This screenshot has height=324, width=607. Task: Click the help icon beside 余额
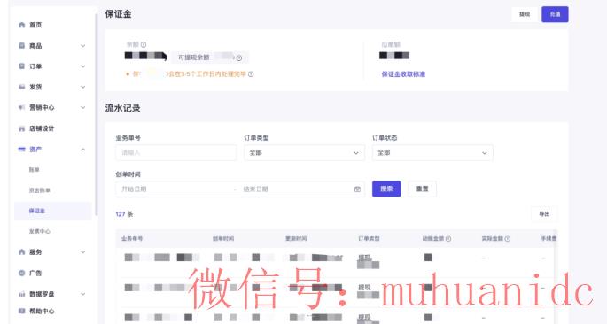(x=144, y=44)
